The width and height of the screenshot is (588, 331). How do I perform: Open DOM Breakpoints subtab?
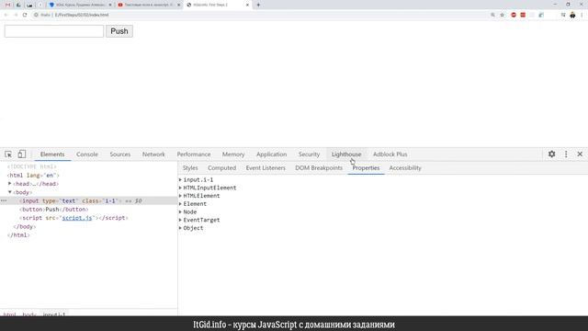pos(319,167)
